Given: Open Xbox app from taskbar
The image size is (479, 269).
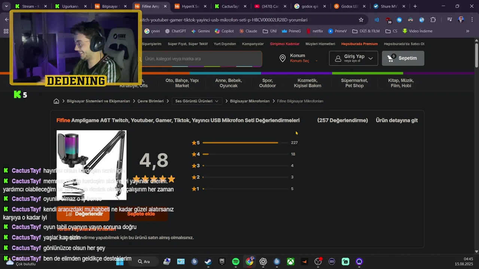Looking at the screenshot, I should click(x=291, y=262).
